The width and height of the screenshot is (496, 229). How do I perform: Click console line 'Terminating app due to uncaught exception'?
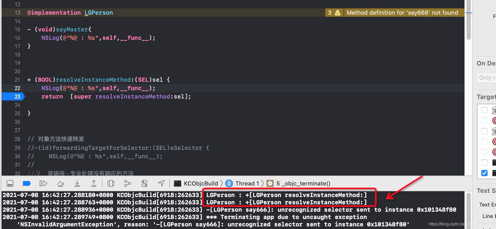tap(185, 217)
